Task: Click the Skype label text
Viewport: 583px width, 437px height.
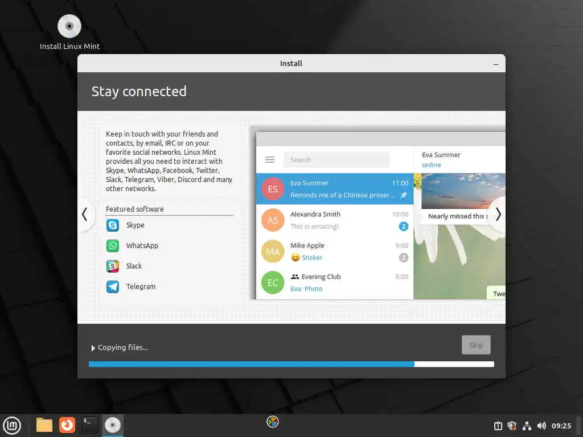Action: click(x=136, y=225)
